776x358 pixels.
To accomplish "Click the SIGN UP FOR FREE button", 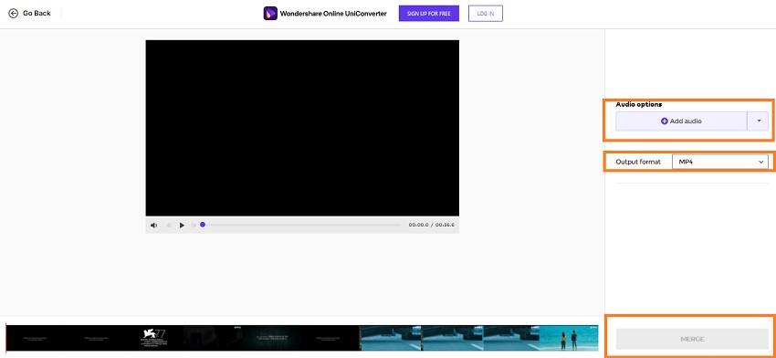I will coord(429,14).
